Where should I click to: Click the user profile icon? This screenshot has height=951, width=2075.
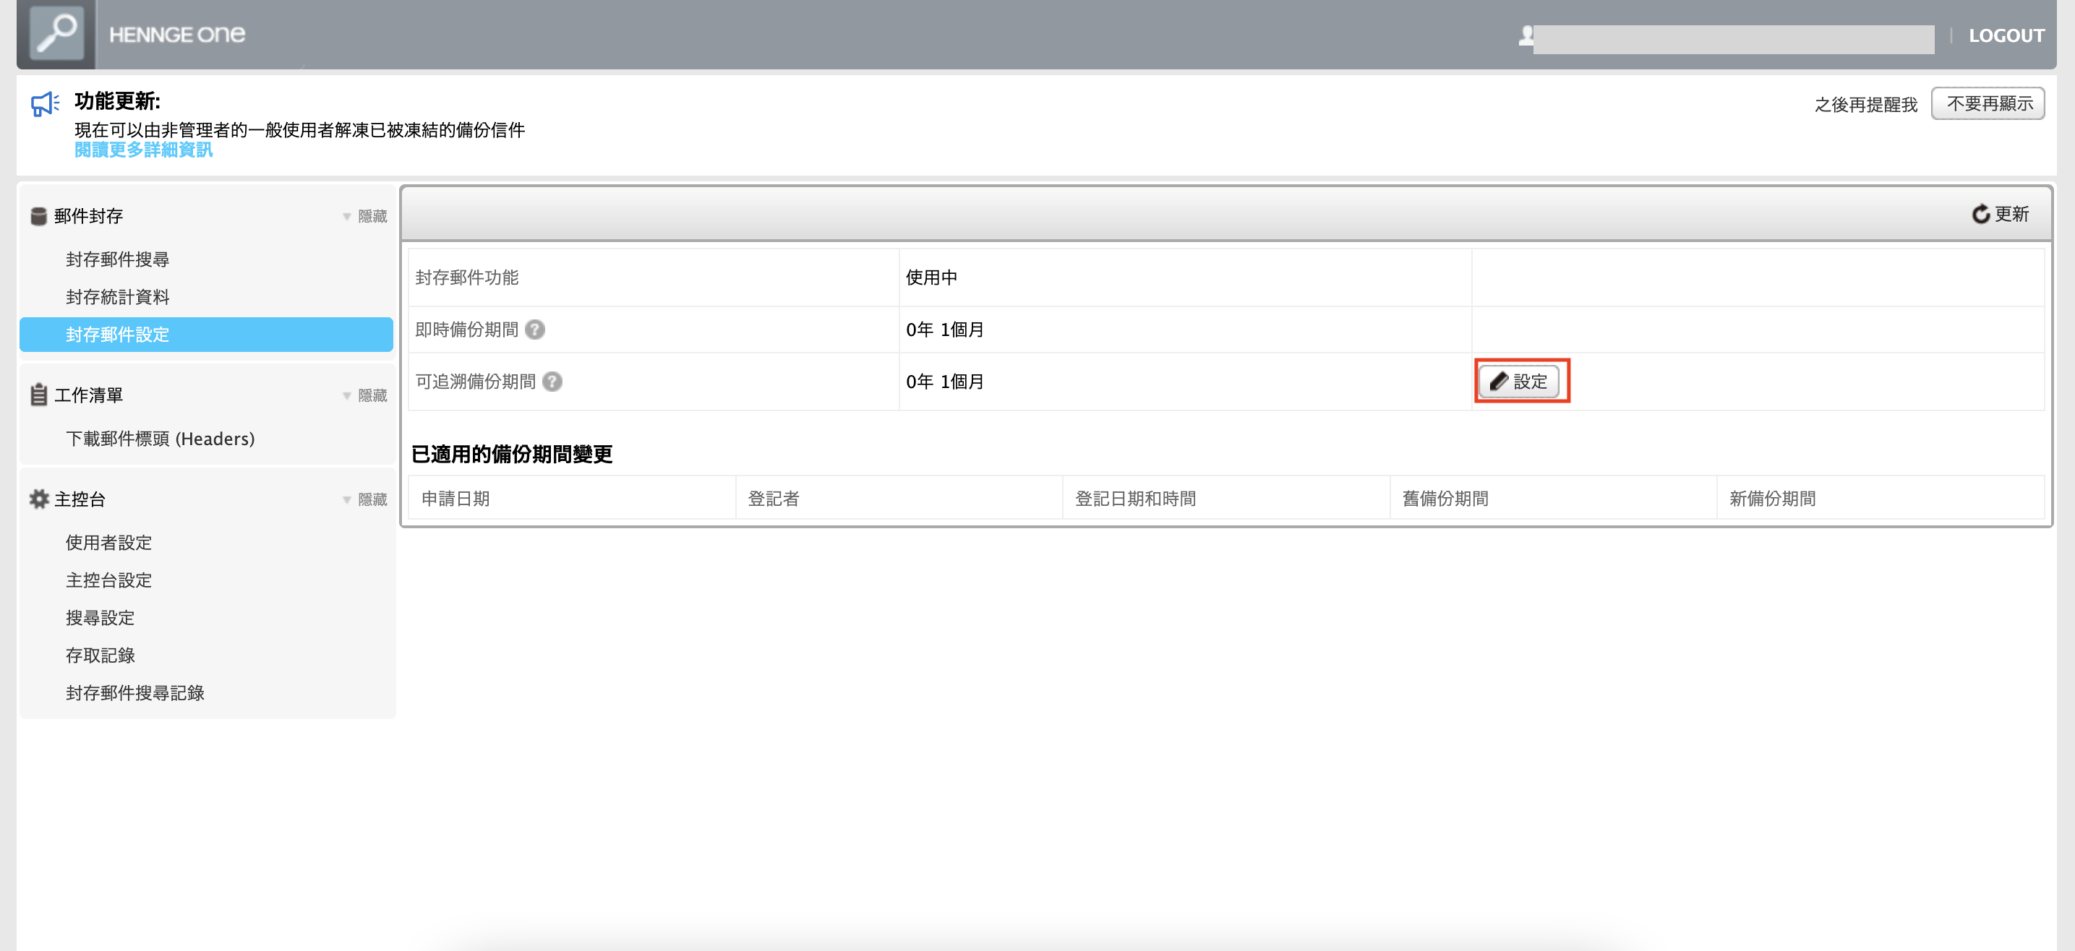point(1526,35)
